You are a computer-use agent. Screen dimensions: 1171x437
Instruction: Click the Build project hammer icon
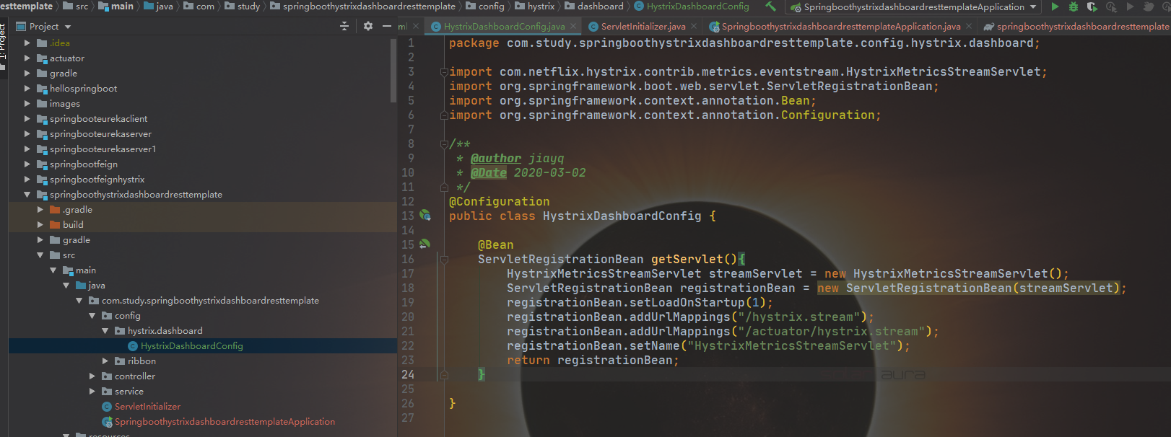(771, 6)
